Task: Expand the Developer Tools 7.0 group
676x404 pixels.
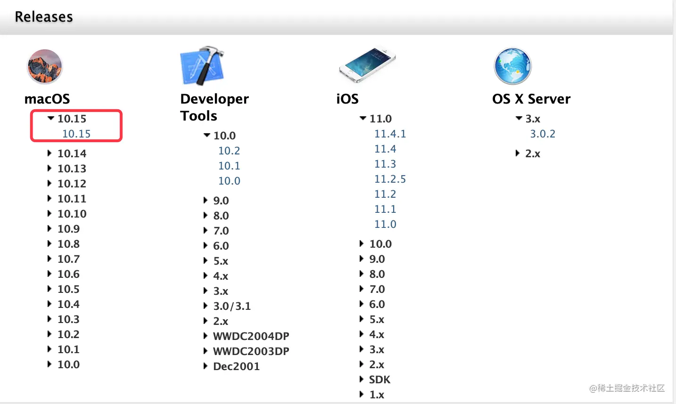Action: (x=206, y=230)
